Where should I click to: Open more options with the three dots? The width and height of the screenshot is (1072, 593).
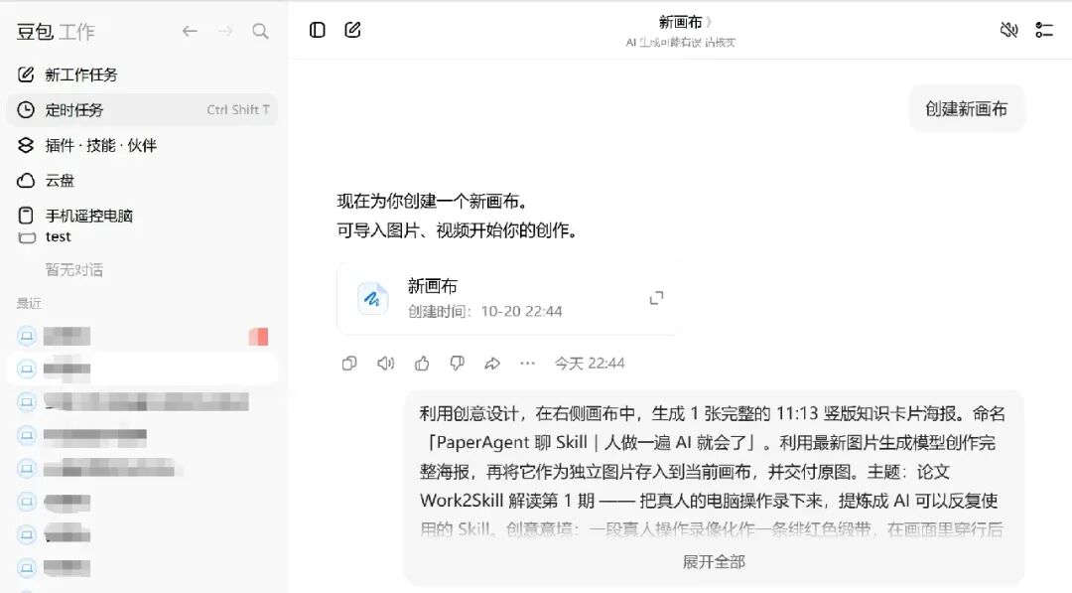pos(528,364)
